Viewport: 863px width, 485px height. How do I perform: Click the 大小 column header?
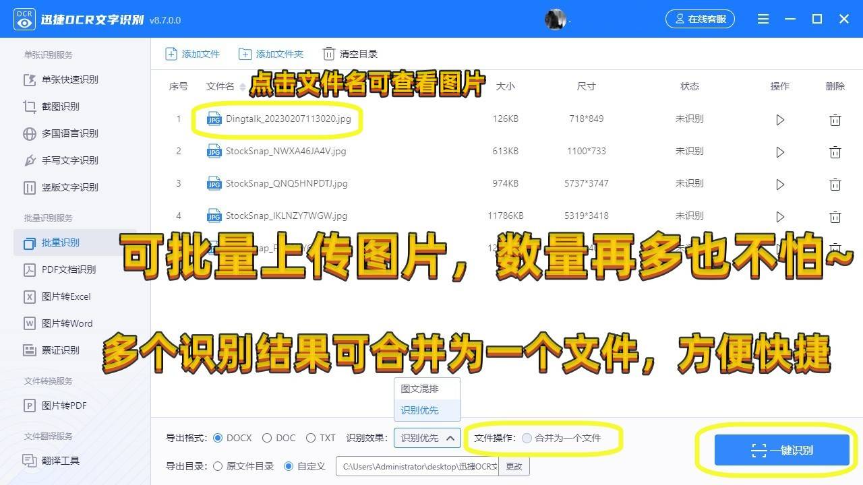click(505, 86)
